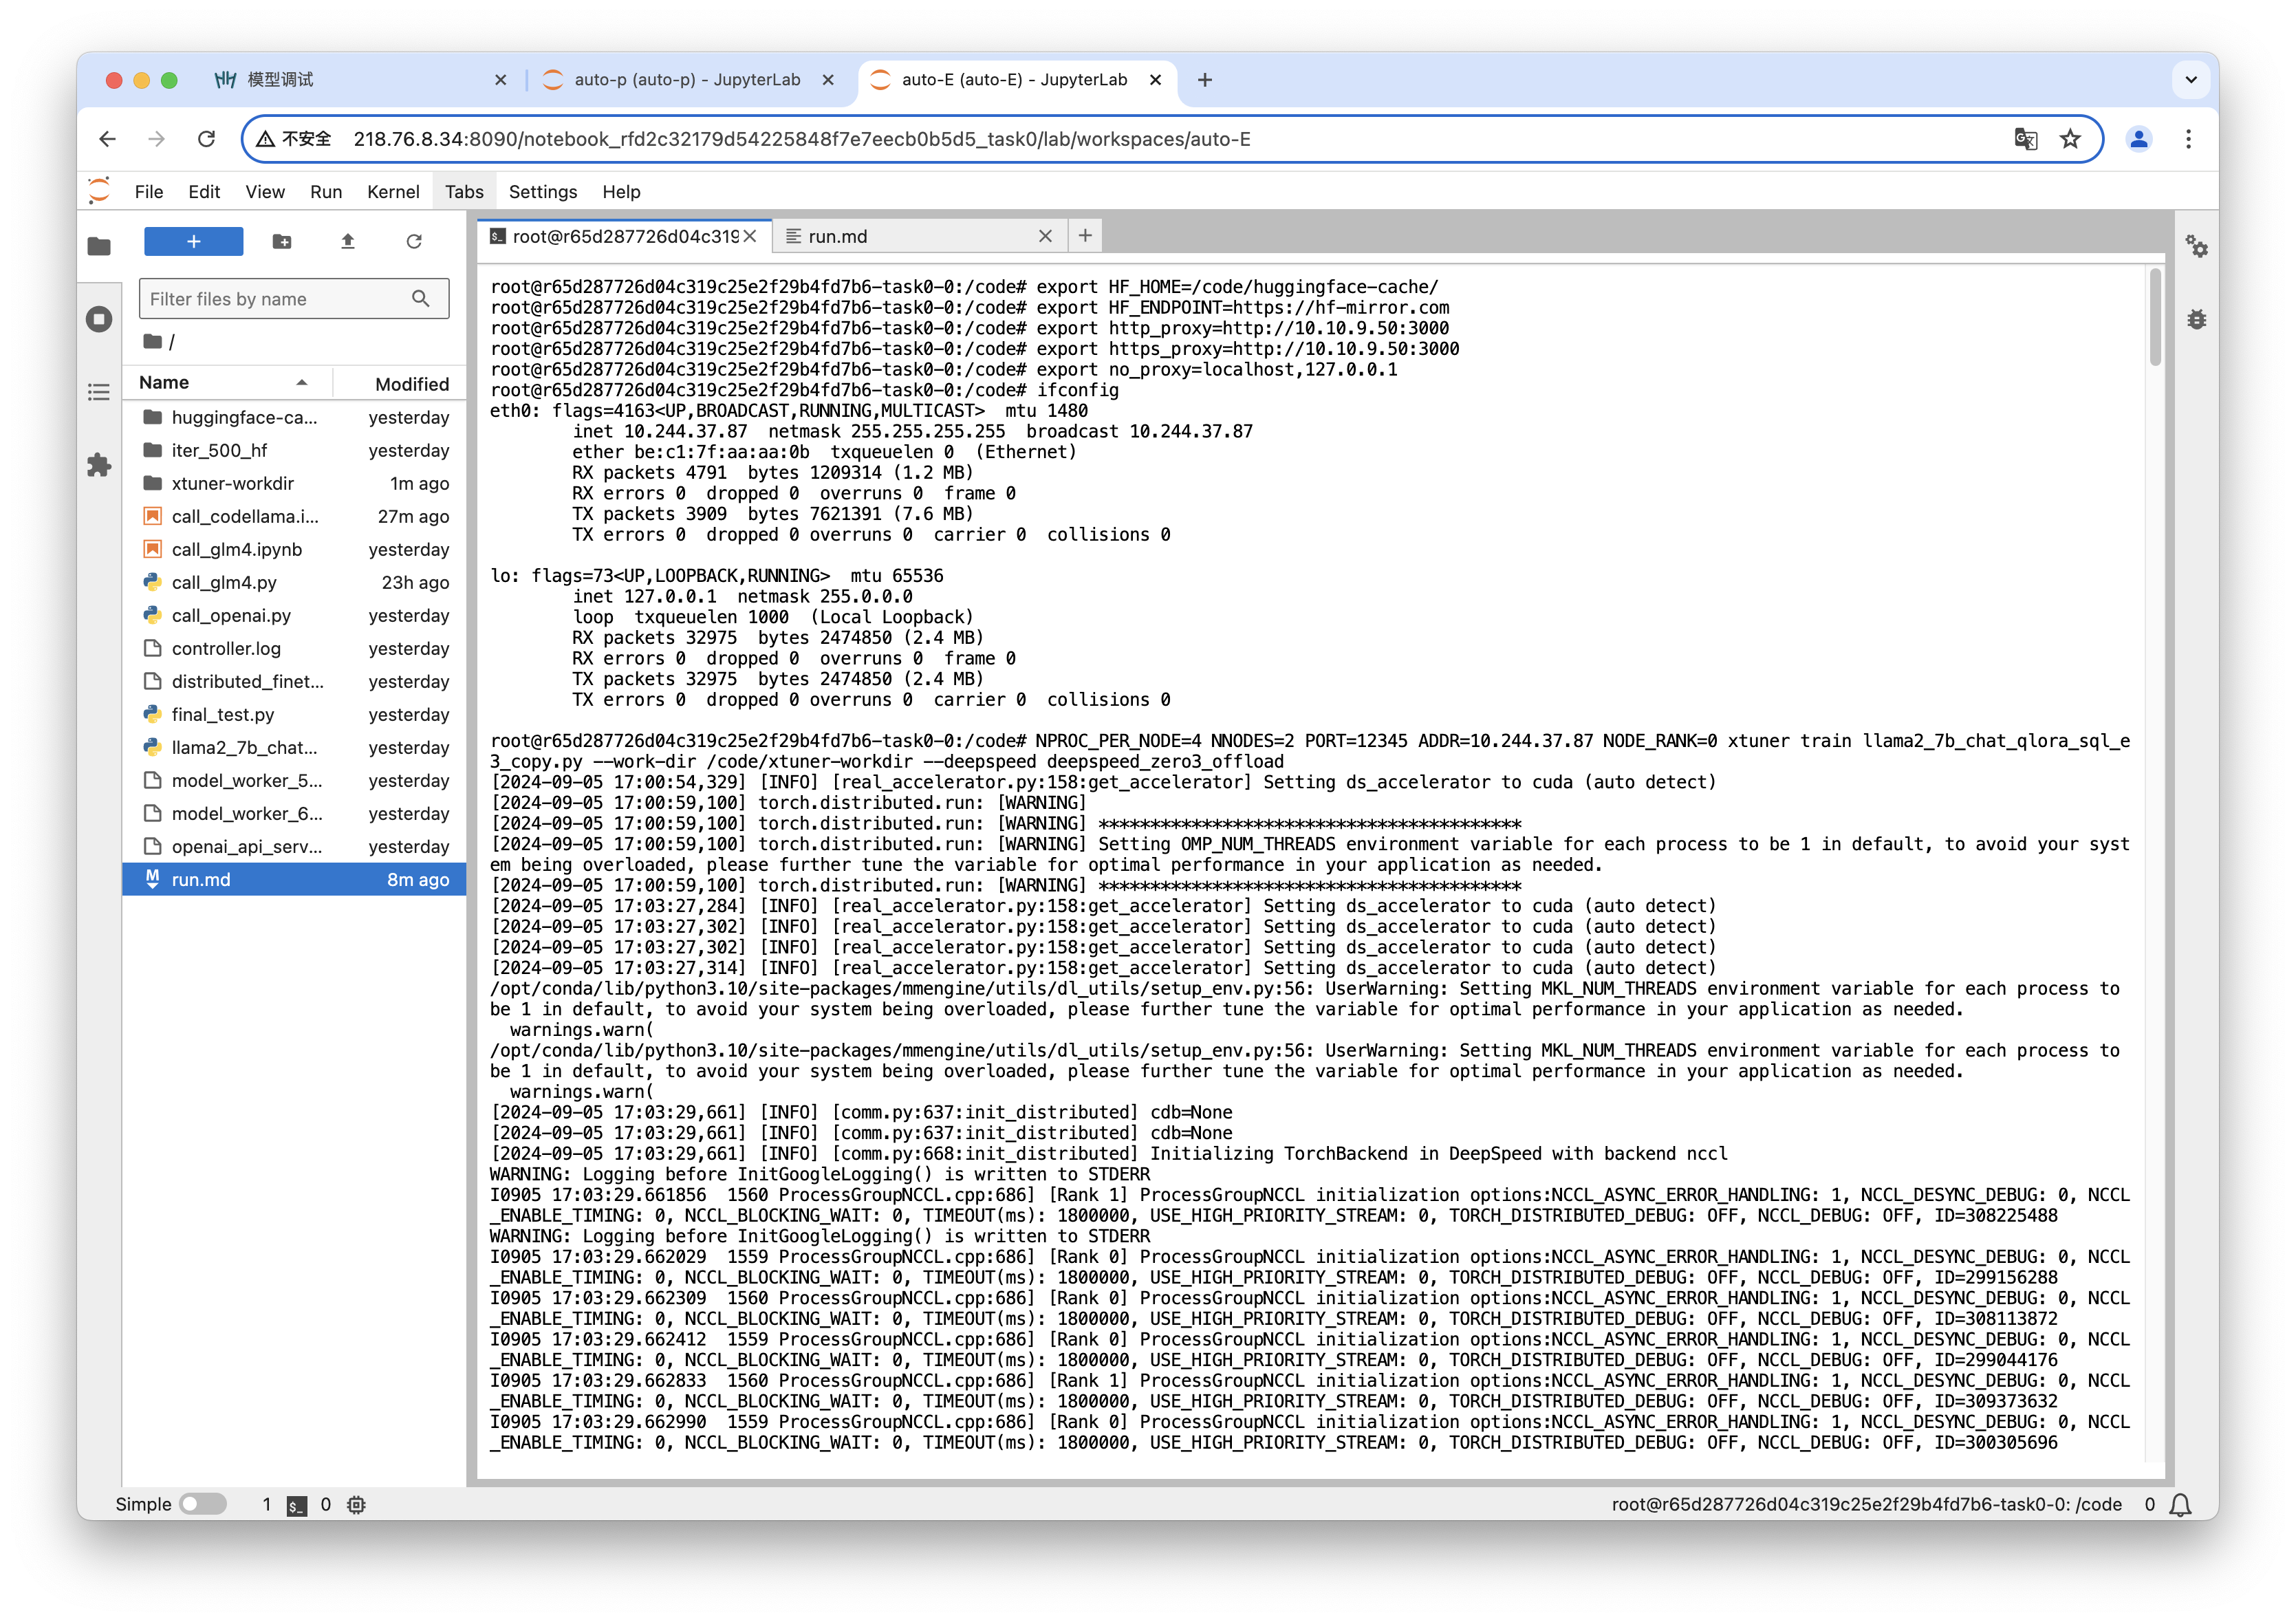Open the Debugger bug icon
Image resolution: width=2296 pixels, height=1622 pixels.
[x=2196, y=319]
